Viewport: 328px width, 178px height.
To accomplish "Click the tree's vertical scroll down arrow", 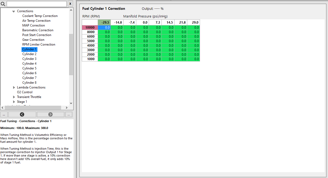I will [x=71, y=103].
